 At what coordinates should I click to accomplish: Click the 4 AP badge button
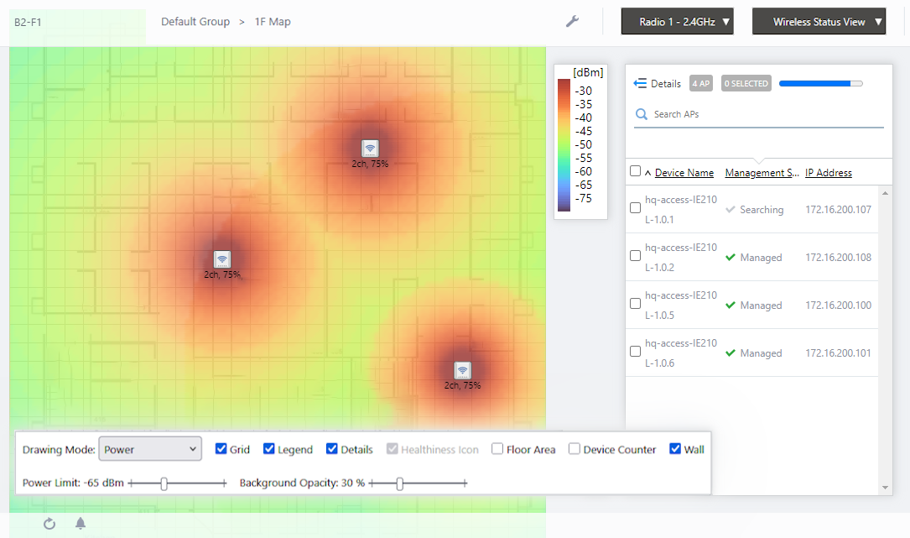click(x=701, y=84)
